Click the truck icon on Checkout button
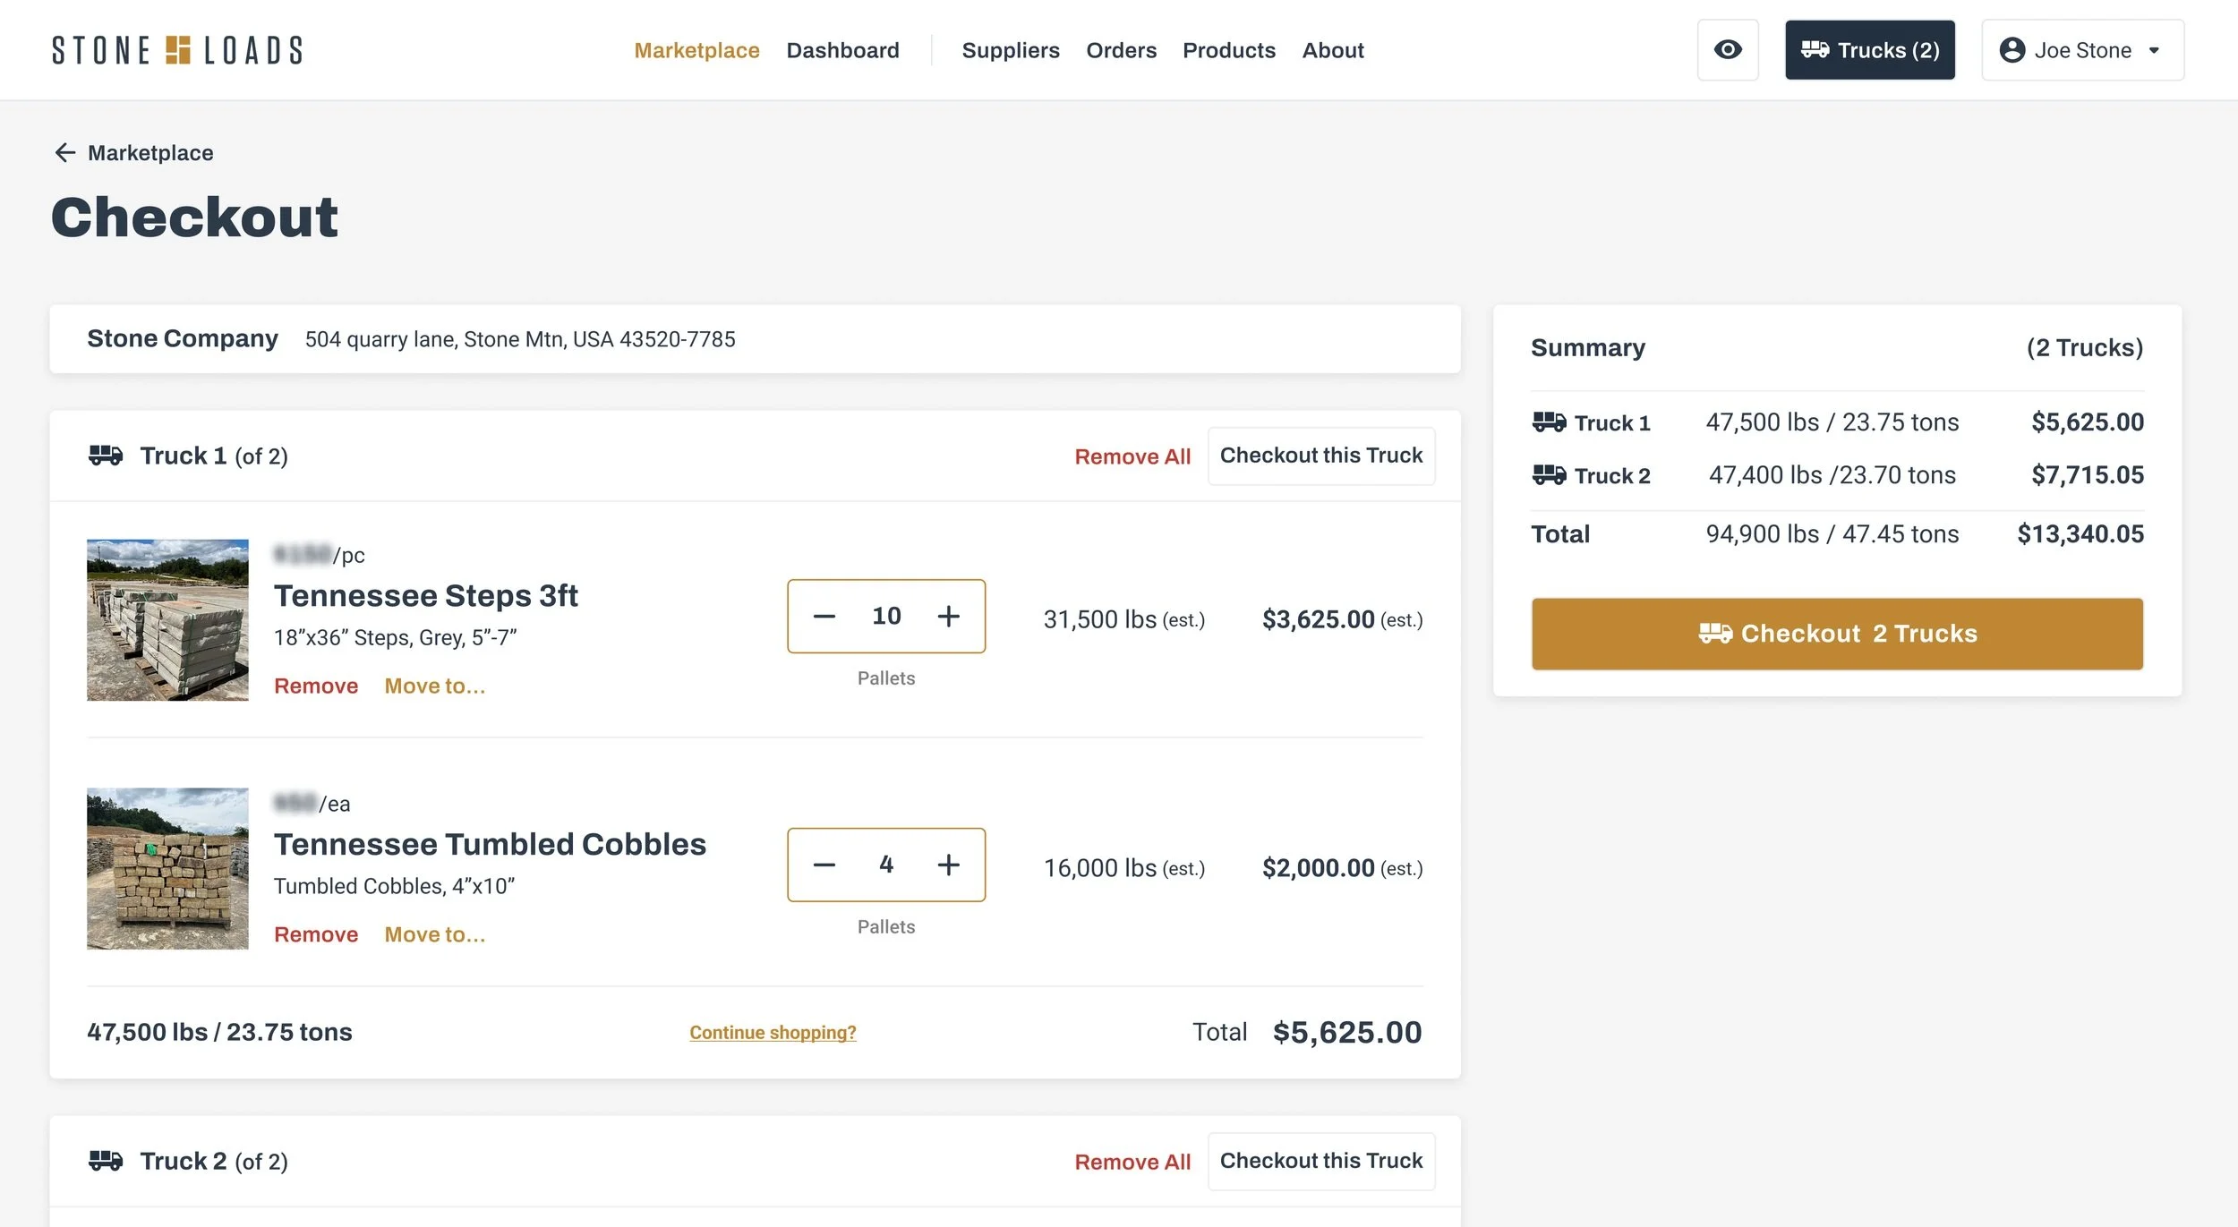Image resolution: width=2238 pixels, height=1227 pixels. [1715, 634]
